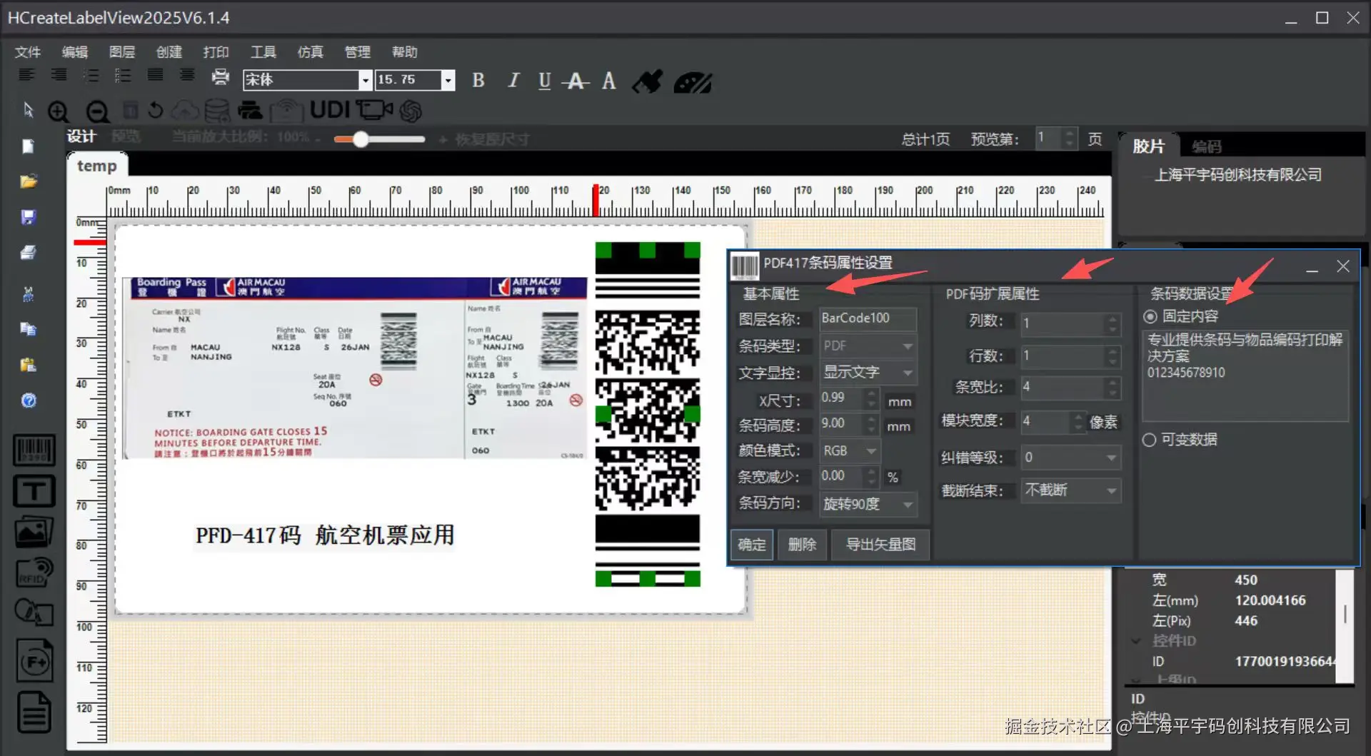Image resolution: width=1371 pixels, height=756 pixels.
Task: Click the 条码高度 9.00 field
Action: [x=842, y=424]
